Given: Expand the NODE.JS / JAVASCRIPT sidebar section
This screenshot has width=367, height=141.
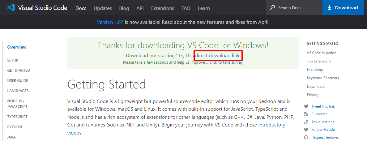Looking at the screenshot, I should (x=17, y=104).
